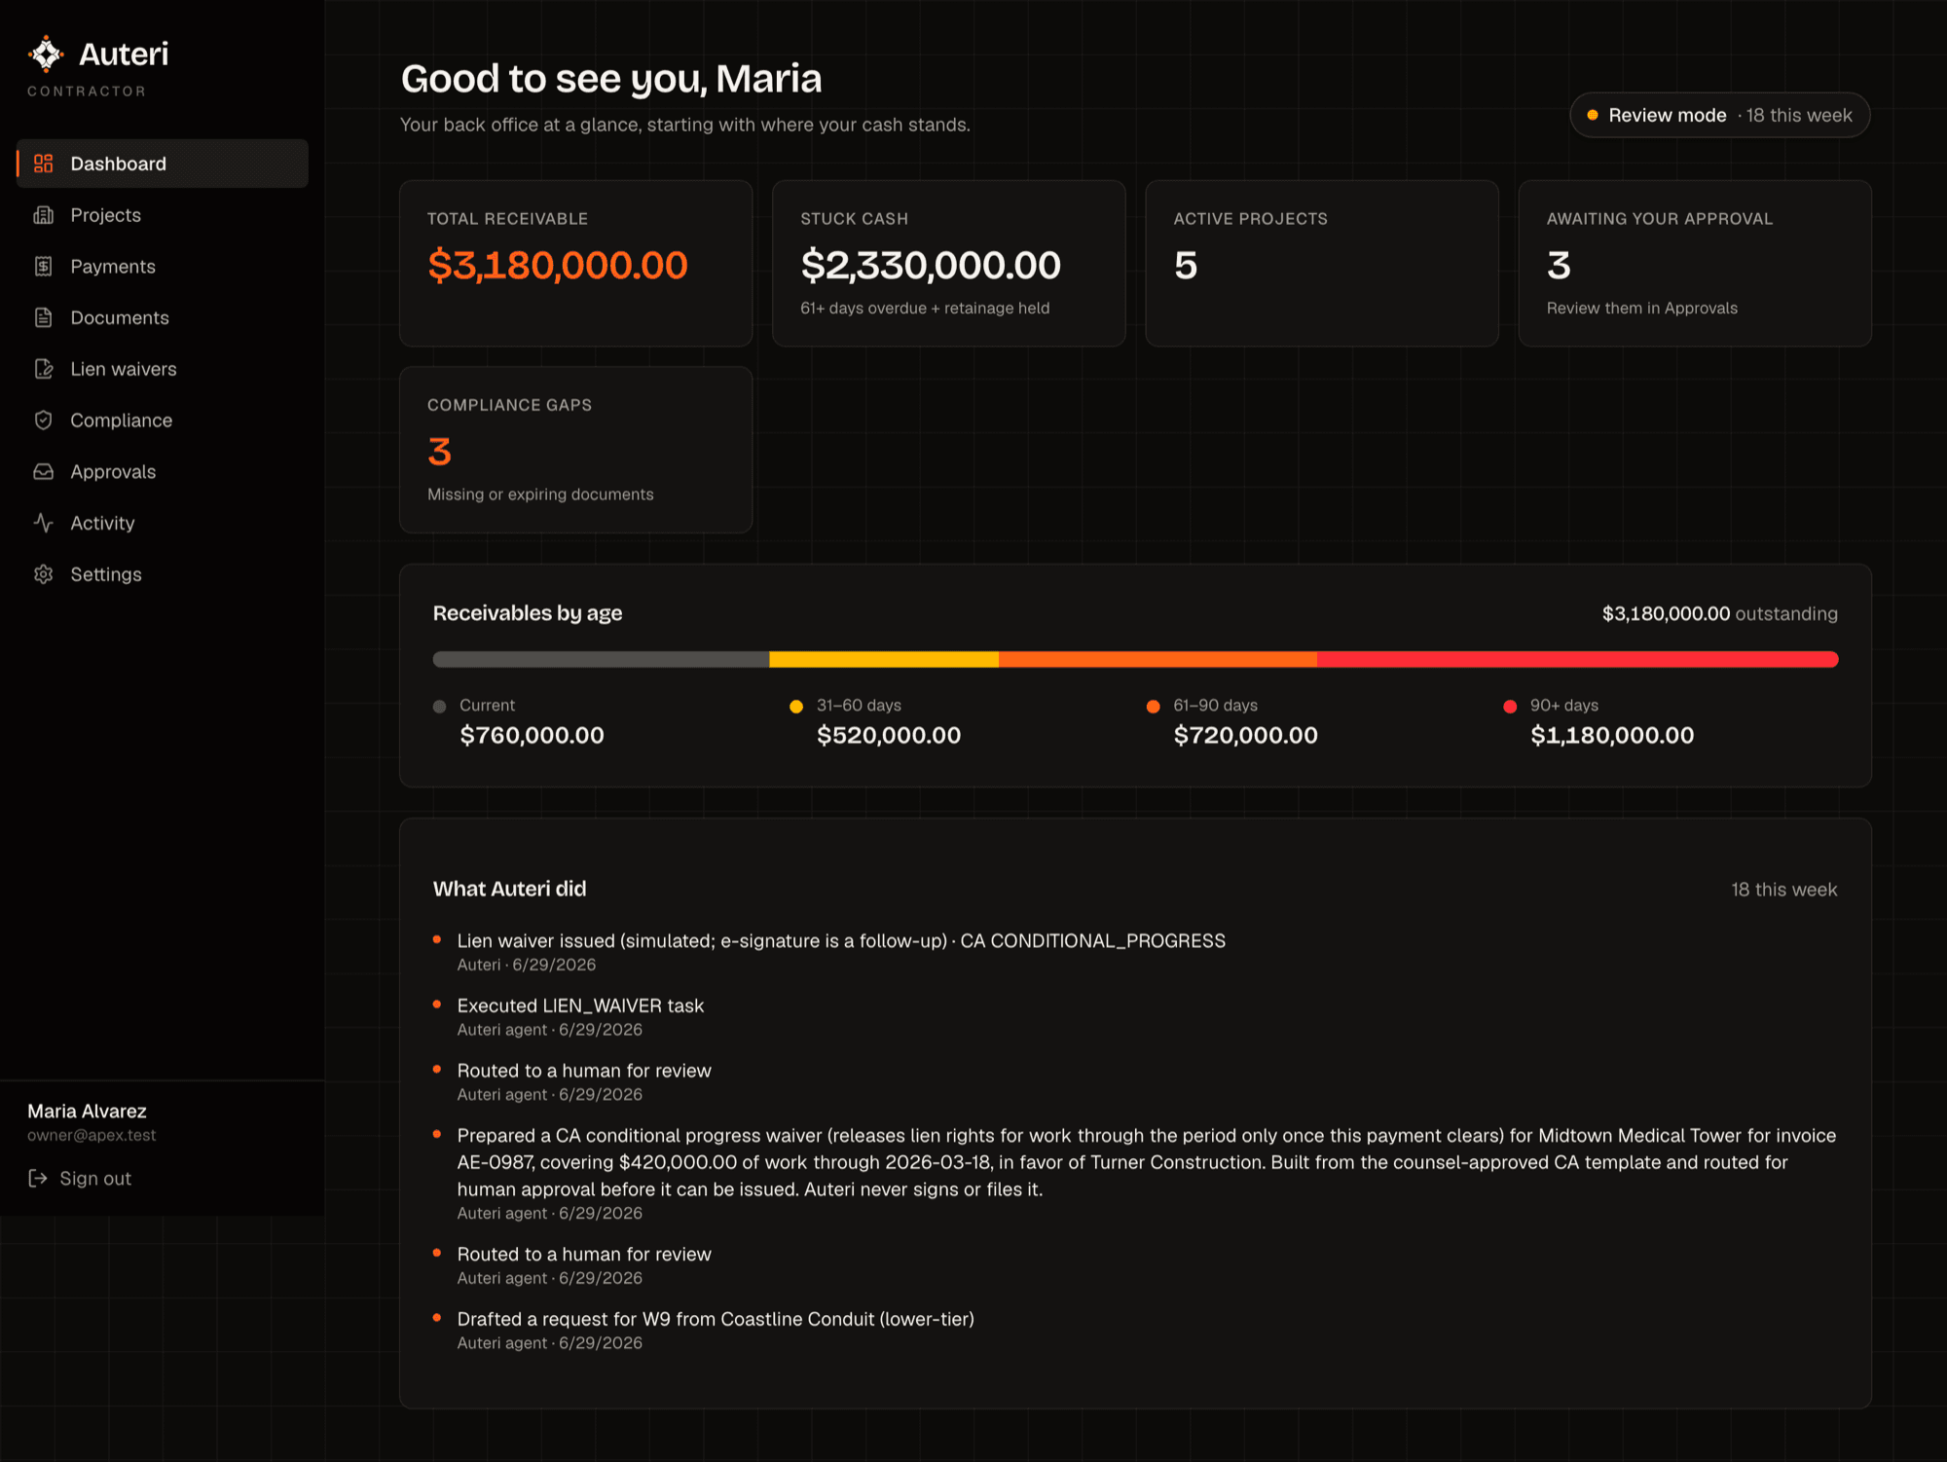Click the $720,000.00 amount
Viewport: 1947px width, 1462px height.
pyautogui.click(x=1245, y=735)
